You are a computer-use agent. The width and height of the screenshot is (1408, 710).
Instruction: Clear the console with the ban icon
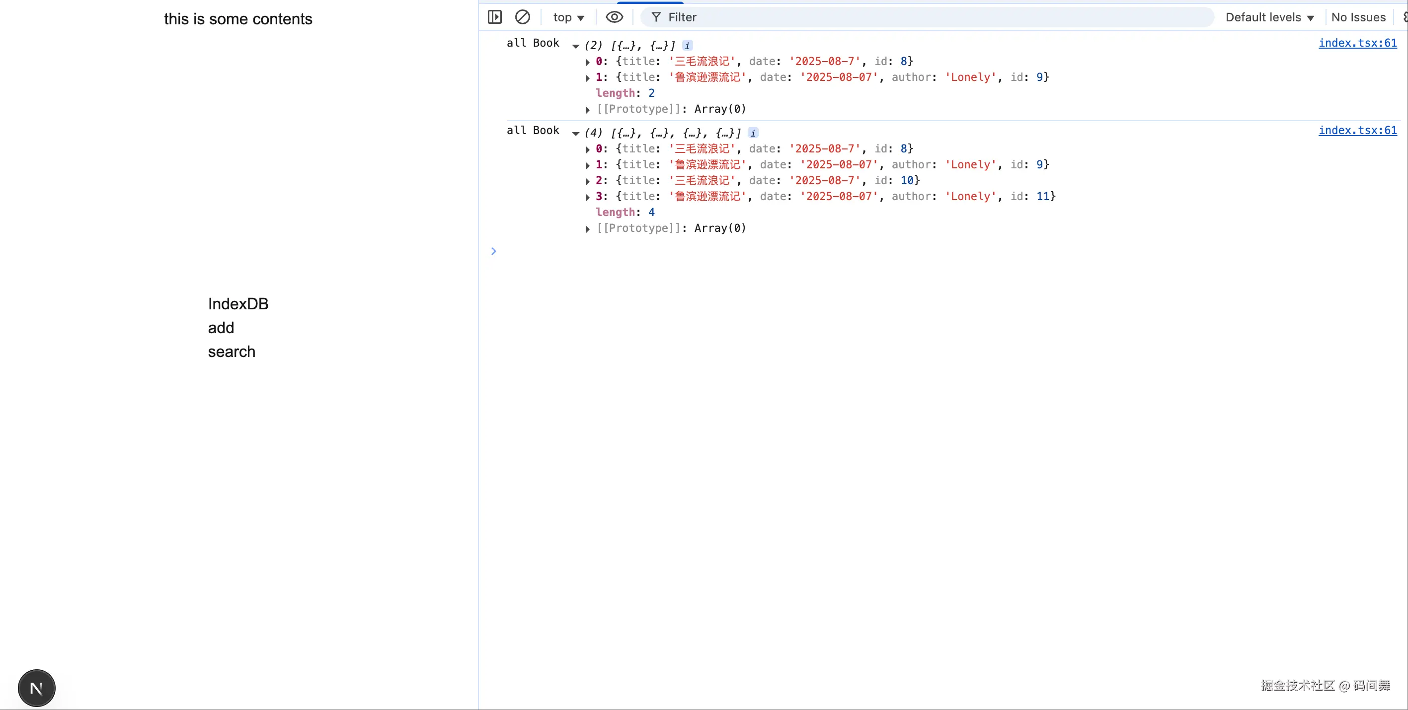pyautogui.click(x=523, y=17)
